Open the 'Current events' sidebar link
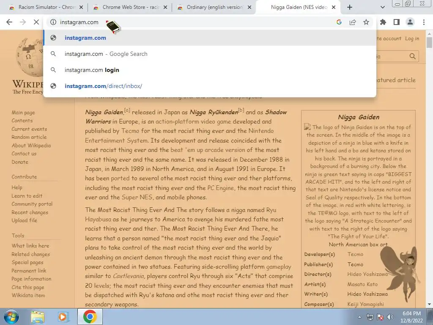This screenshot has height=325, width=433. click(29, 129)
